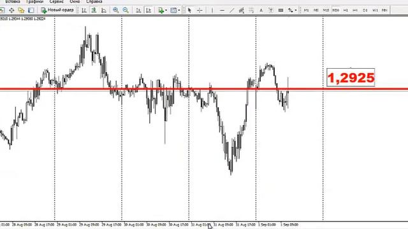This screenshot has width=408, height=229.
Task: Open the Navigator panel icon
Action: pos(21,10)
